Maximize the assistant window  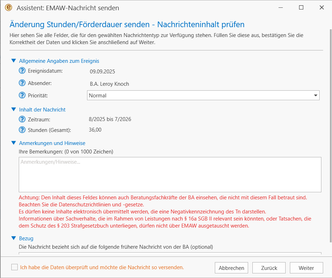pos(301,8)
